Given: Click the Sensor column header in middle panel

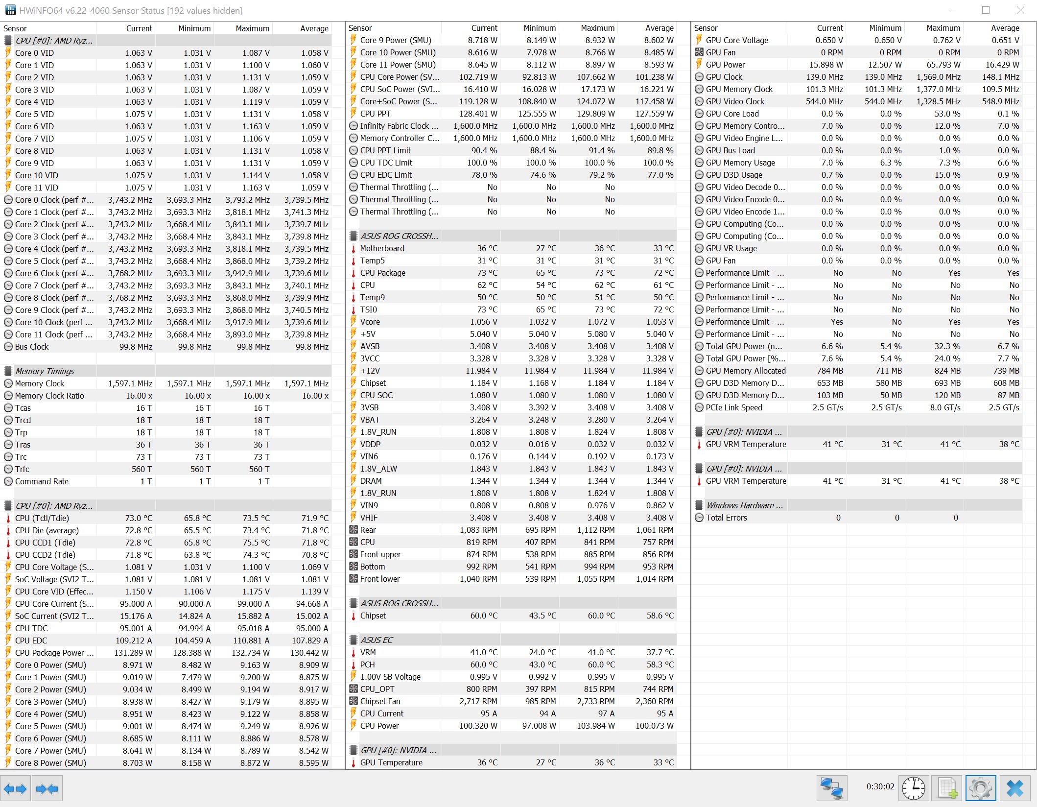Looking at the screenshot, I should [x=360, y=28].
